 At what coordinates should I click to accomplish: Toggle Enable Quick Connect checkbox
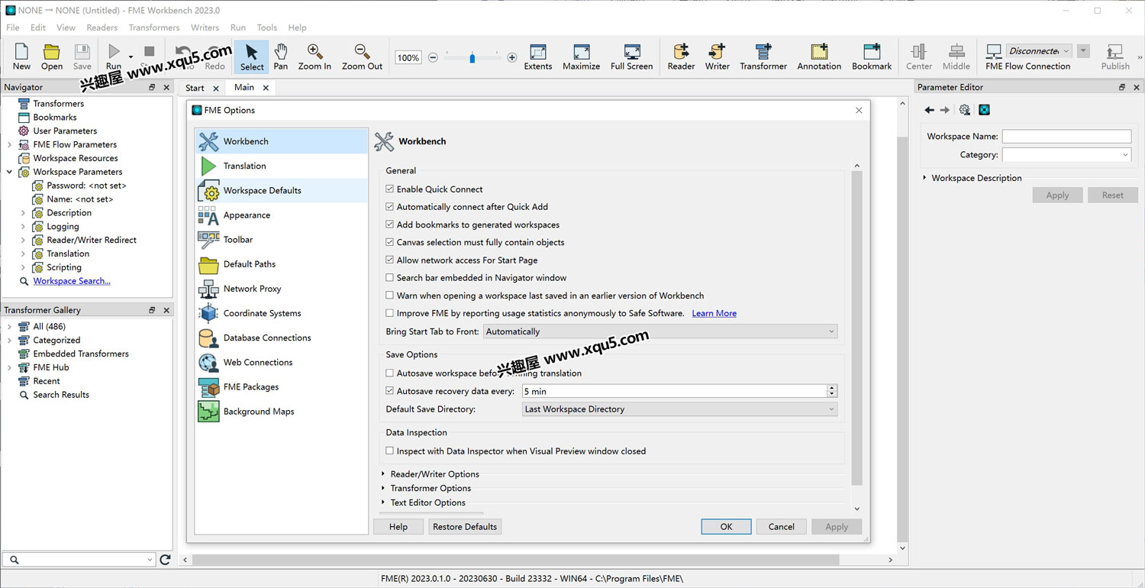[x=390, y=189]
